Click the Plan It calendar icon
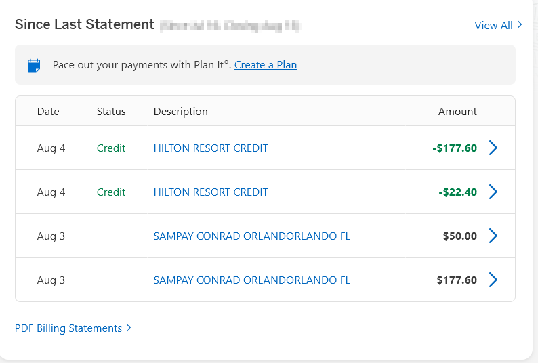The image size is (538, 363). coord(34,66)
